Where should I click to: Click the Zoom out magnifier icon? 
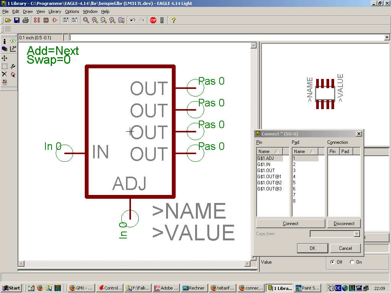click(x=104, y=20)
